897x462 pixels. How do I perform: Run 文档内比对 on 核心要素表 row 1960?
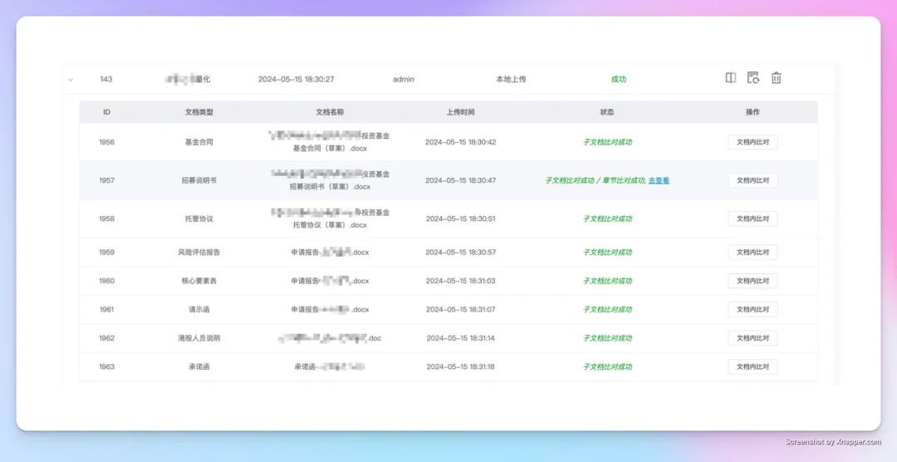(x=752, y=281)
